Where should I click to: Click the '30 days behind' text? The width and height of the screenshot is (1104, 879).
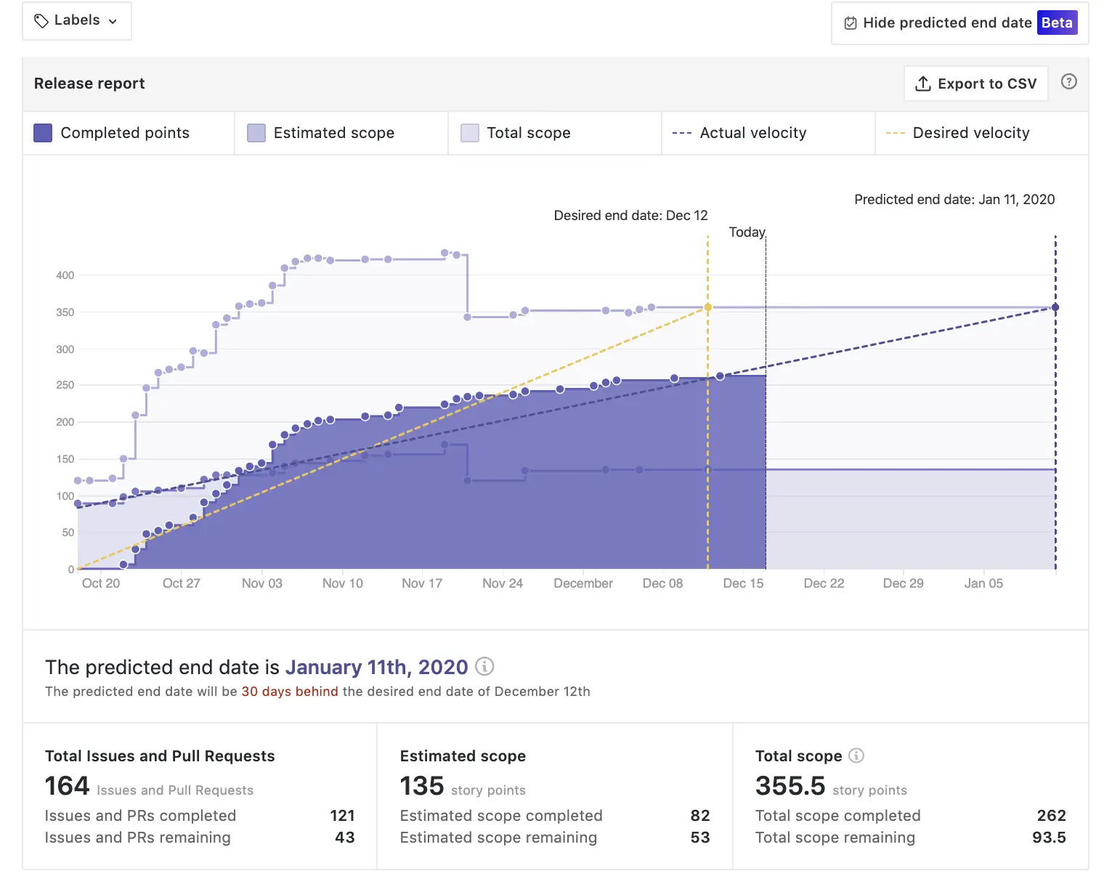point(290,692)
